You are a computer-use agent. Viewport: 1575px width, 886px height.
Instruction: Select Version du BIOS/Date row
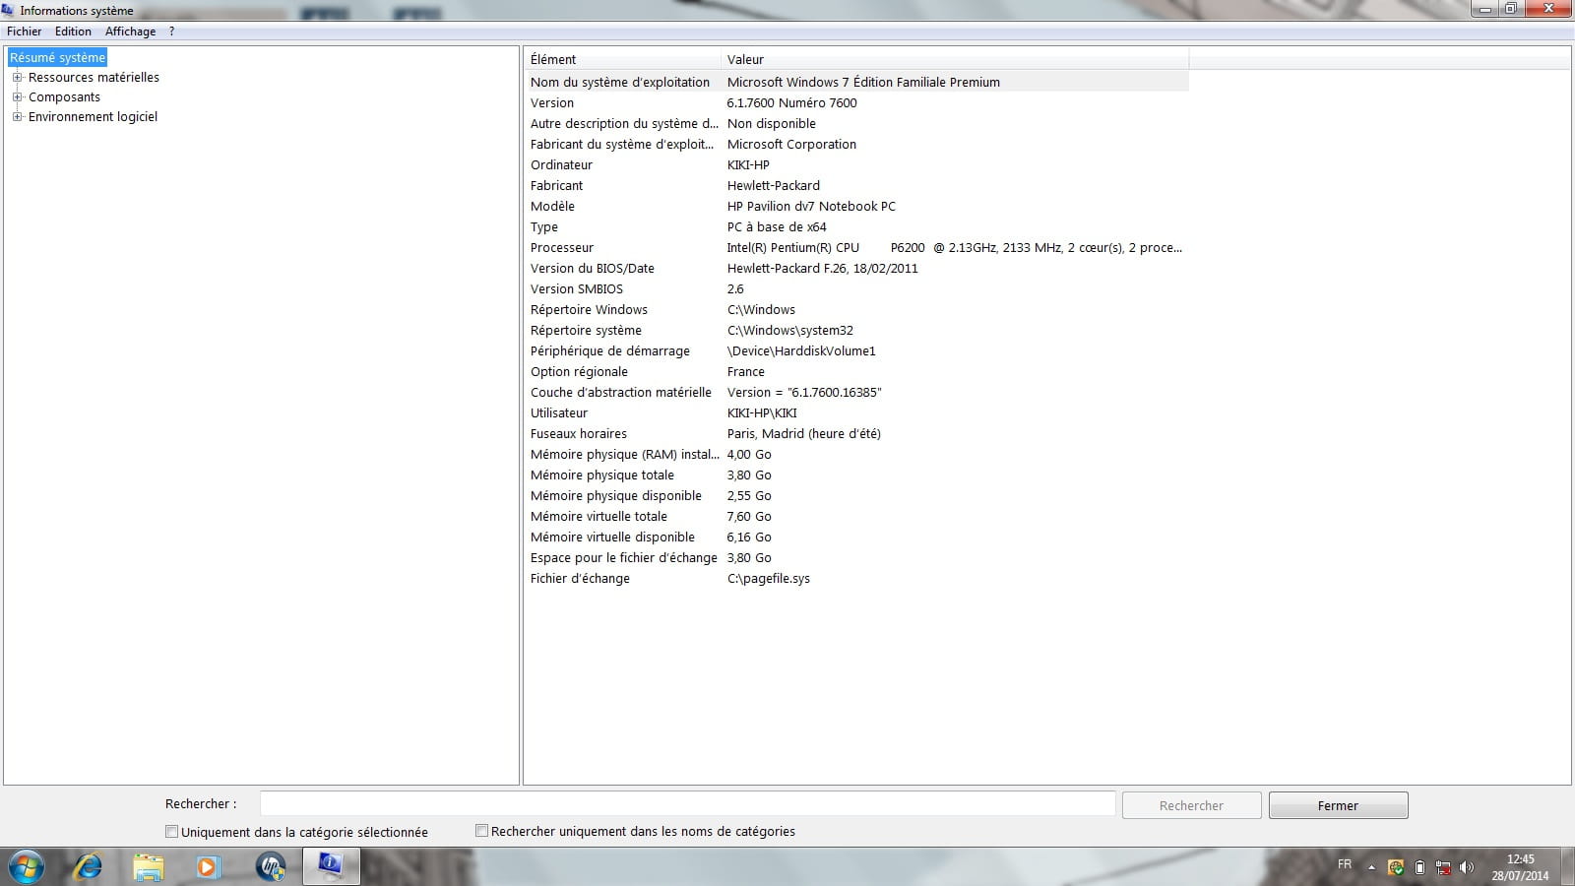[x=856, y=268]
